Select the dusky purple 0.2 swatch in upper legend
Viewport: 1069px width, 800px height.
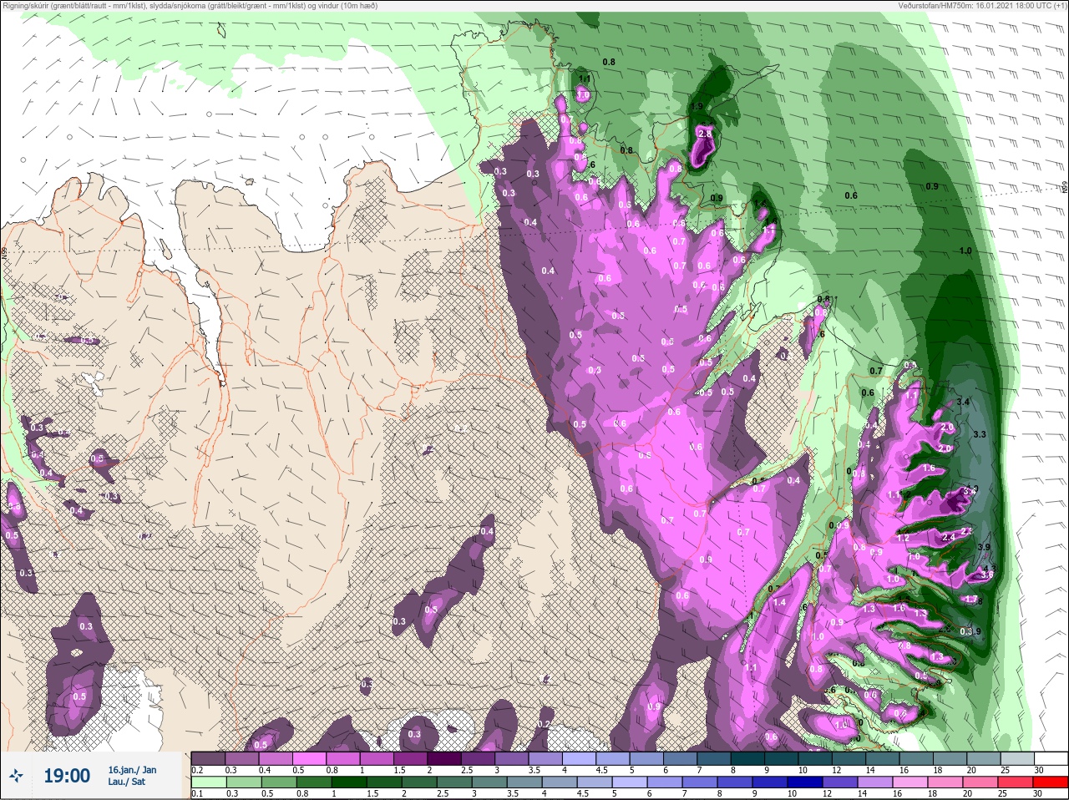coord(208,758)
